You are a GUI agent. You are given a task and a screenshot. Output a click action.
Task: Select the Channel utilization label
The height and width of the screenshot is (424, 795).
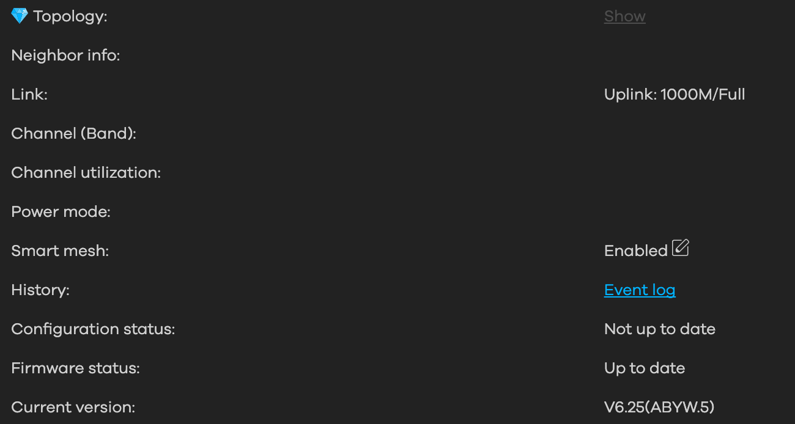pos(86,173)
